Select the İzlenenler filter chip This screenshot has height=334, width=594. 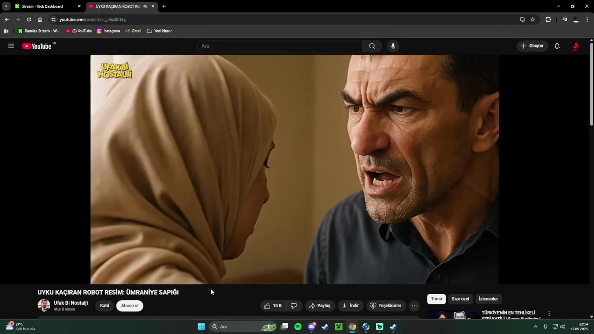pyautogui.click(x=488, y=299)
